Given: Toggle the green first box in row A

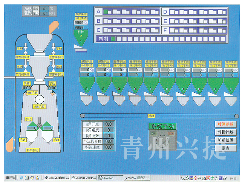Looking at the screenshot, I should [106, 12].
